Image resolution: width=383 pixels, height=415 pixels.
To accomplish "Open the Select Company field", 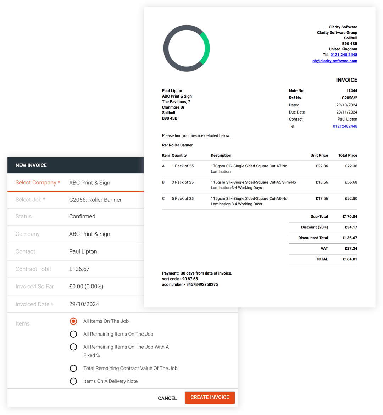I will click(89, 182).
